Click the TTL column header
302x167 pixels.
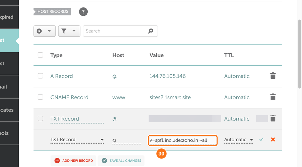[x=229, y=55]
